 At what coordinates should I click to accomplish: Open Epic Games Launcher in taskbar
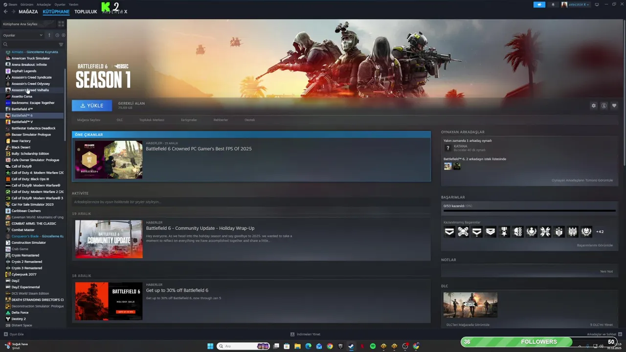click(x=340, y=346)
